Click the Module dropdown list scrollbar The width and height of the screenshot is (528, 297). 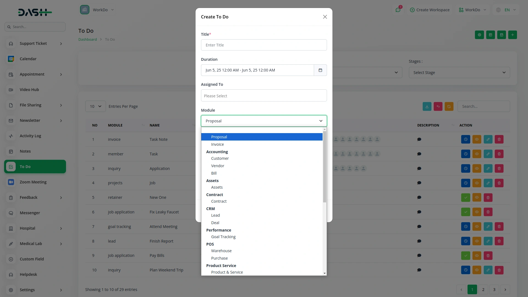[324, 167]
